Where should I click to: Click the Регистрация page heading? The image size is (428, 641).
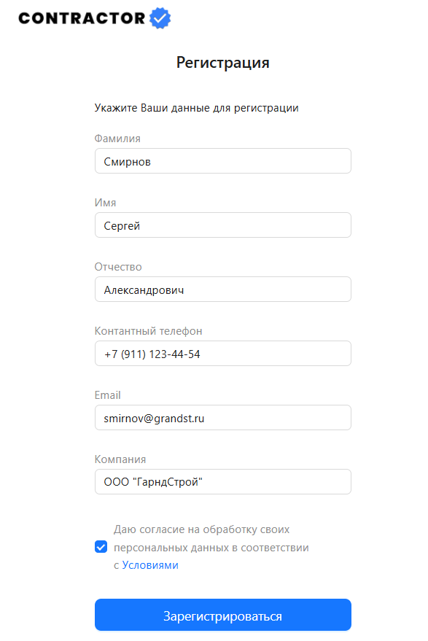223,63
